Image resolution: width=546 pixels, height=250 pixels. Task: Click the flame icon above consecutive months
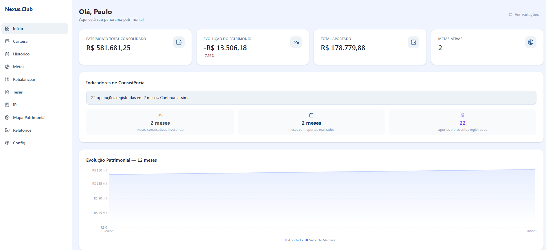[x=160, y=115]
